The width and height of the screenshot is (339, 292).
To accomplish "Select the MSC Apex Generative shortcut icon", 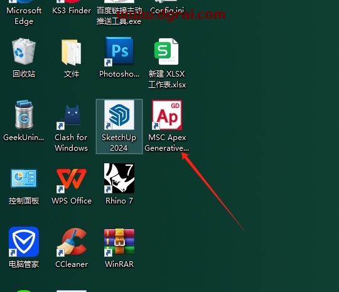I will click(167, 115).
